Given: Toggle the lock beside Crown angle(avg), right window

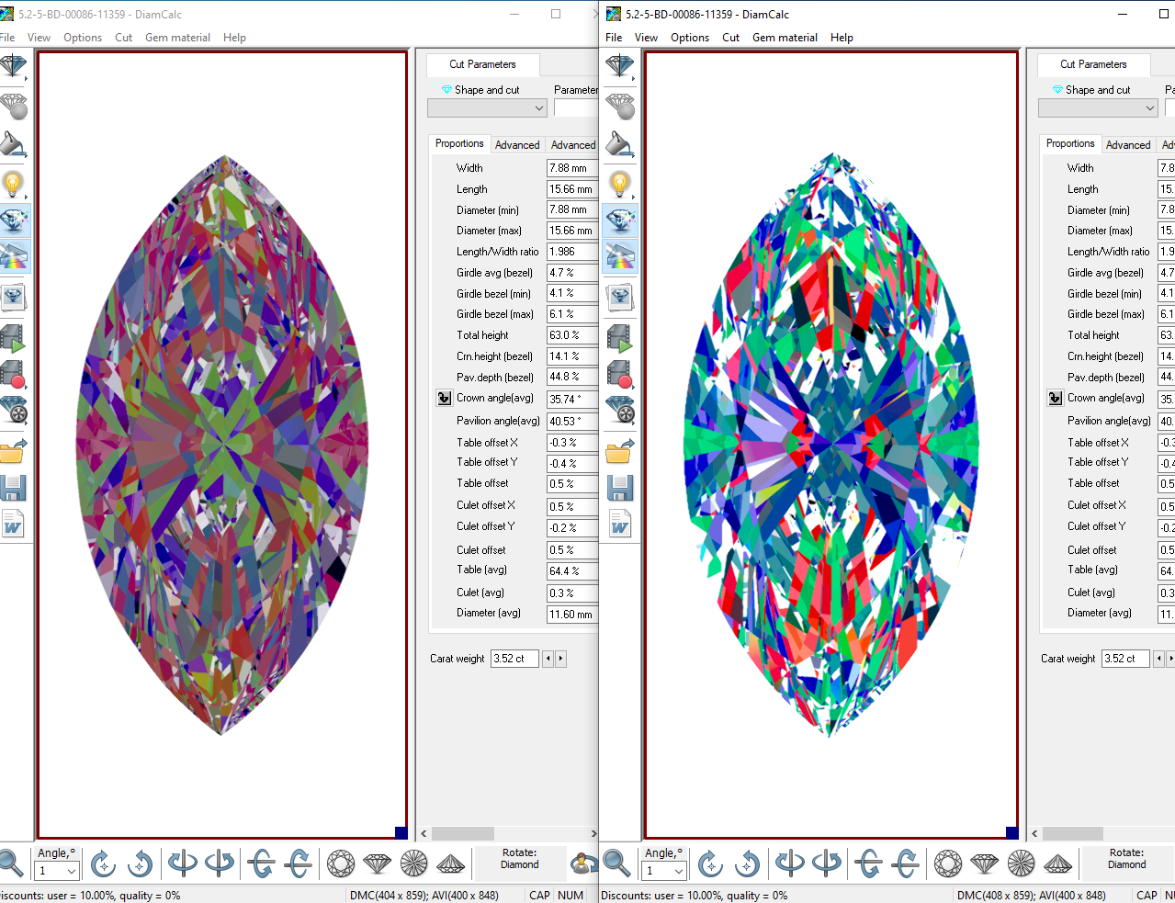Looking at the screenshot, I should click(1055, 398).
